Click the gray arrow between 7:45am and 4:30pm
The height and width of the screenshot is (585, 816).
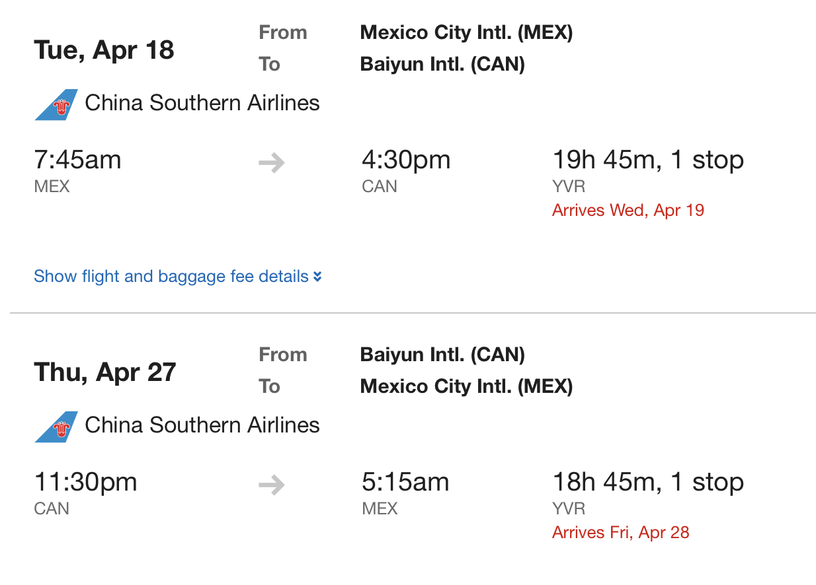click(271, 162)
